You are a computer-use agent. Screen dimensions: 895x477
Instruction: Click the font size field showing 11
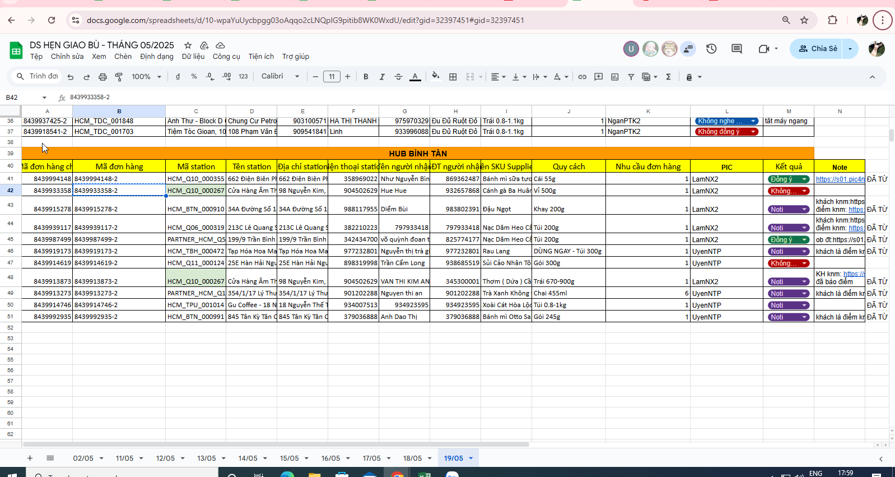(332, 77)
